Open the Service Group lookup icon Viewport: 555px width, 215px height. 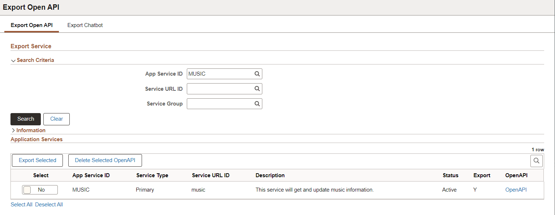tap(257, 104)
